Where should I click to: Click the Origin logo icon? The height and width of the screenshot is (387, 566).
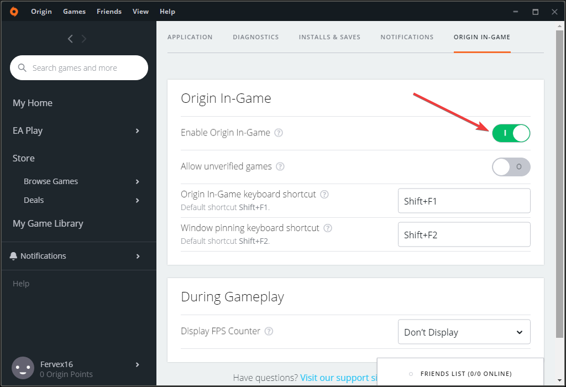(x=14, y=11)
